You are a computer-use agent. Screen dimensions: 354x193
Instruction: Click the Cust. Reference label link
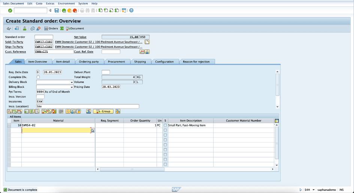tap(15, 52)
